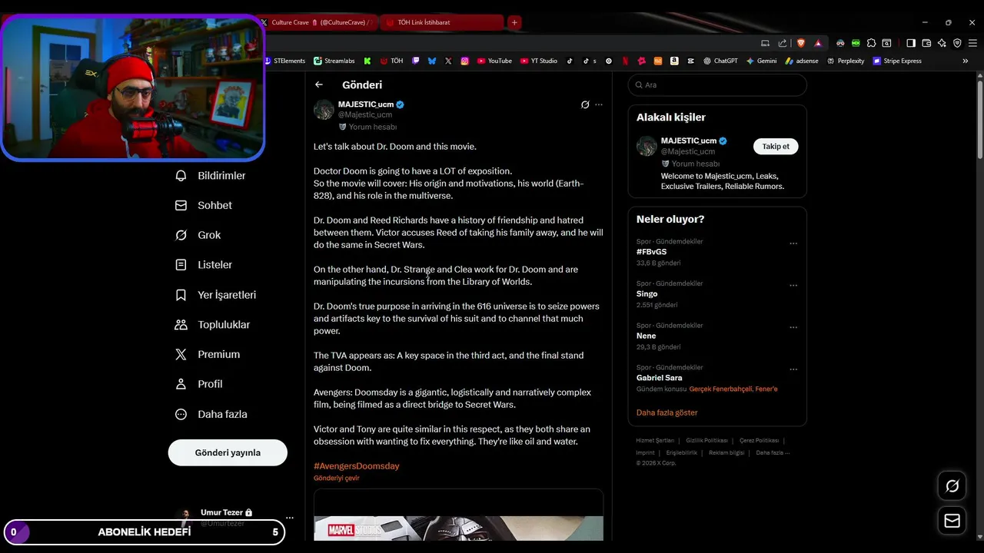
Task: Open the Brave Wallet icon
Action: pos(926,43)
